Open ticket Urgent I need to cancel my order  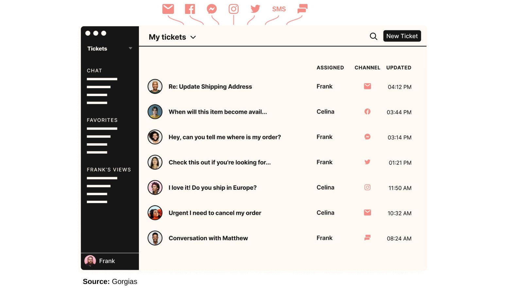coord(215,213)
